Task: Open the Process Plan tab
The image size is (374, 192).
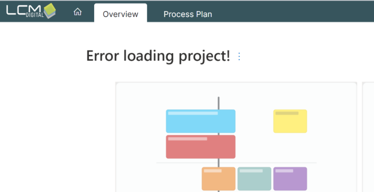Action: [187, 14]
